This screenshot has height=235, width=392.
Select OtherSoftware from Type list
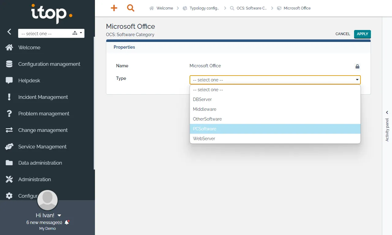click(275, 119)
